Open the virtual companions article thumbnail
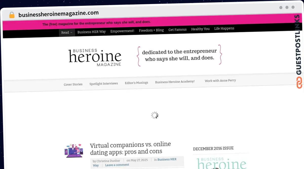This screenshot has width=304, height=169. click(x=74, y=151)
